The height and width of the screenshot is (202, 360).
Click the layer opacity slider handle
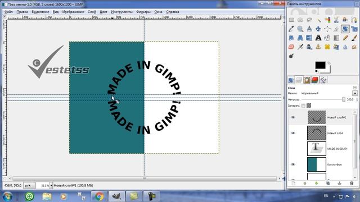[344, 99]
